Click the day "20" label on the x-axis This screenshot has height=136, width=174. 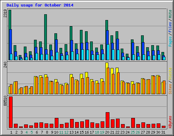coord(107,132)
